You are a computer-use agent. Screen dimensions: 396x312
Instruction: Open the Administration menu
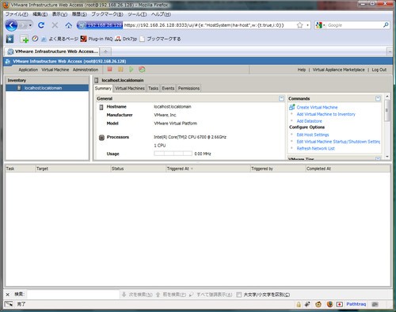pyautogui.click(x=86, y=70)
